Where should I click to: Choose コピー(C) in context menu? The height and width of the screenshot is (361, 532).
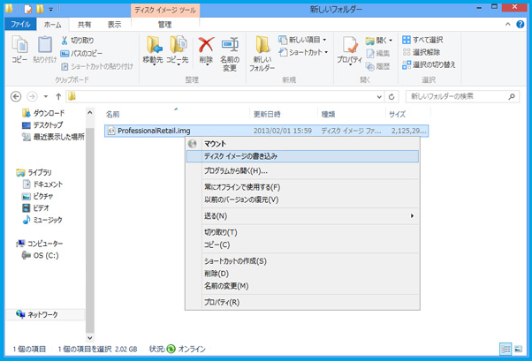(x=302, y=244)
